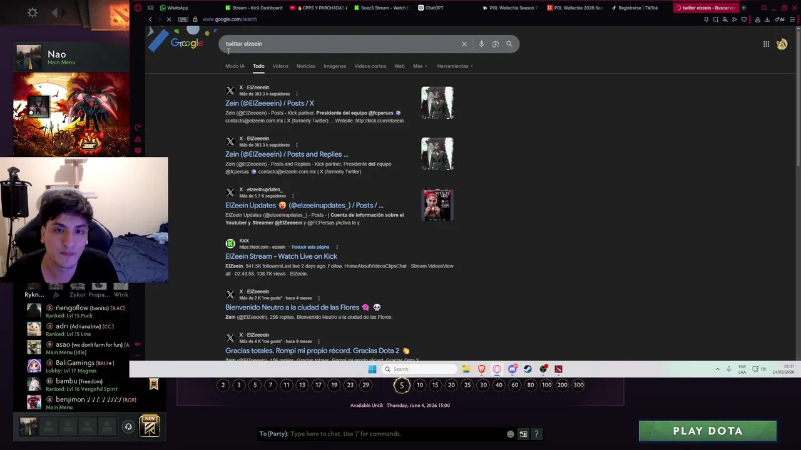Image resolution: width=801 pixels, height=450 pixels.
Task: Open the browser address bar URL
Action: (230, 19)
